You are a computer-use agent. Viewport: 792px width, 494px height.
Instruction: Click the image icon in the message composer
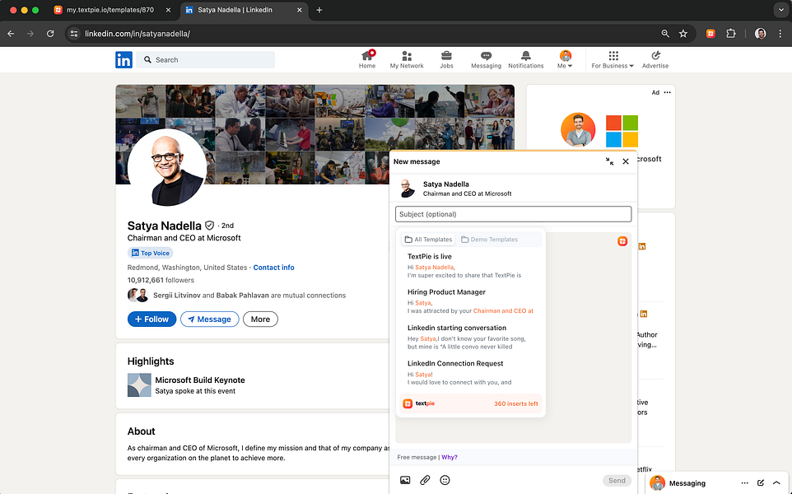405,479
